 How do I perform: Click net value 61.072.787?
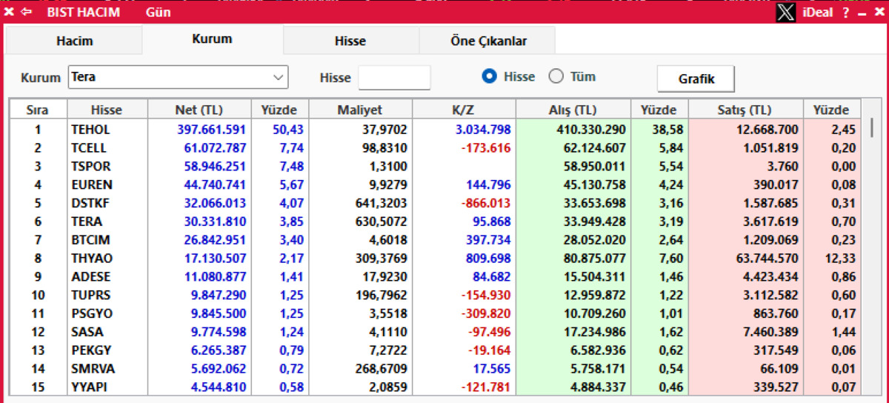tap(215, 148)
